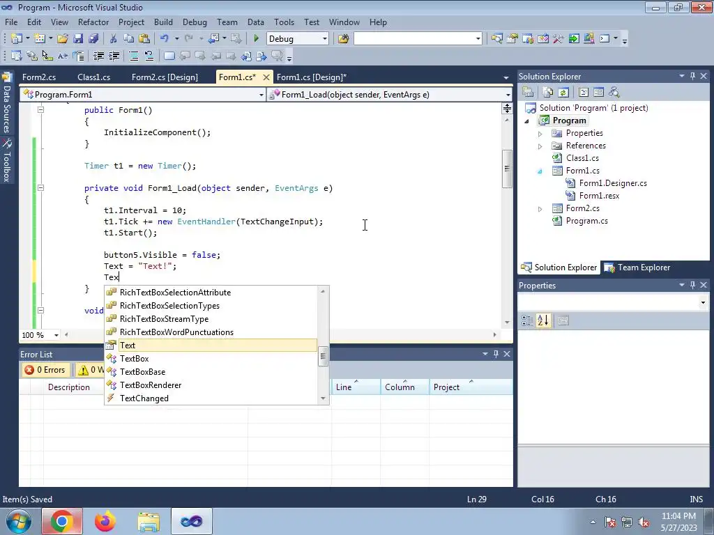The width and height of the screenshot is (714, 535).
Task: Switch to the Form1.cs [Design]* tab
Action: [x=312, y=77]
